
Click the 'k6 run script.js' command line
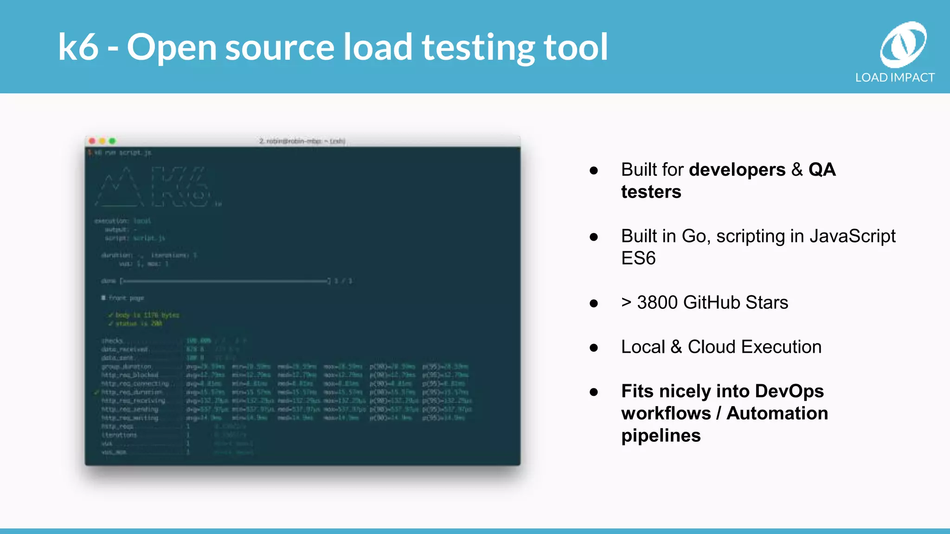pyautogui.click(x=120, y=153)
